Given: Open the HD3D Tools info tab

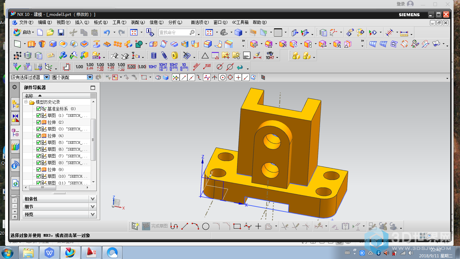Looking at the screenshot, I should pos(15,165).
